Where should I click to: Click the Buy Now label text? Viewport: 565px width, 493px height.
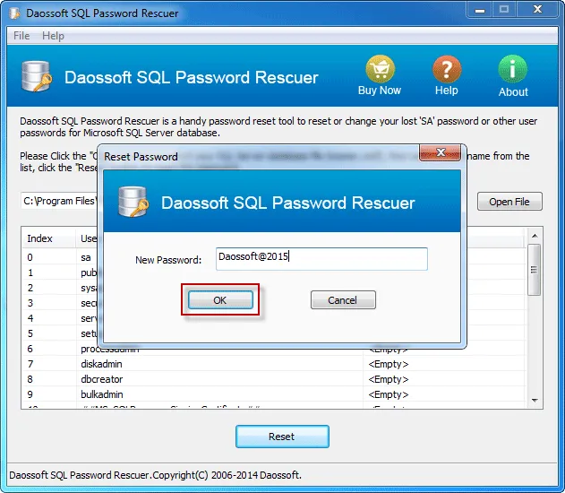pyautogui.click(x=380, y=91)
